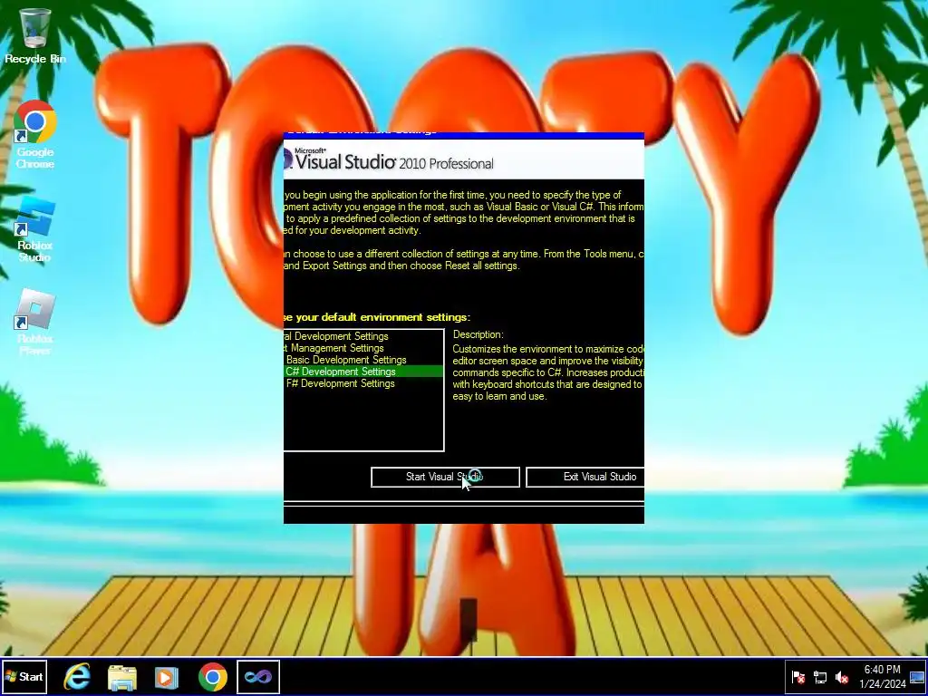This screenshot has height=696, width=928.
Task: Click the Start Visual Studio button
Action: coord(445,477)
